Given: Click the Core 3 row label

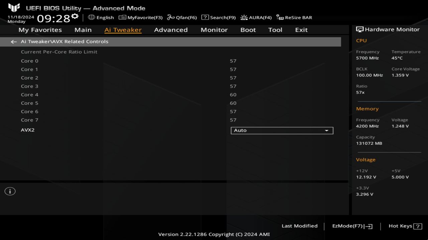Looking at the screenshot, I should coord(29,86).
